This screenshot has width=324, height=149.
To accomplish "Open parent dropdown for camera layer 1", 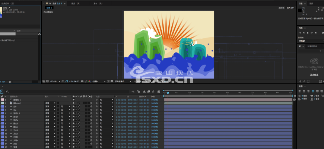I will 106,99.
